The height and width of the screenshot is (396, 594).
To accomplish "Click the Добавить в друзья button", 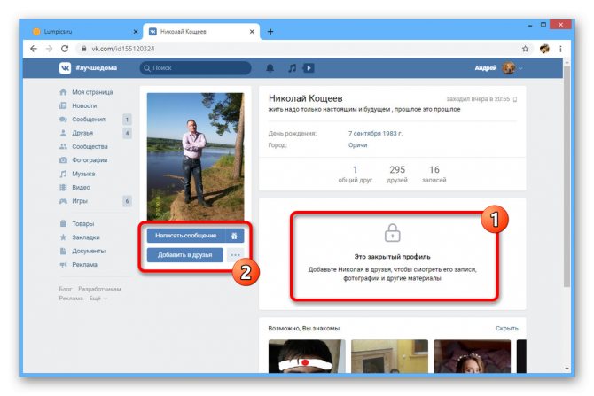I will tap(185, 255).
